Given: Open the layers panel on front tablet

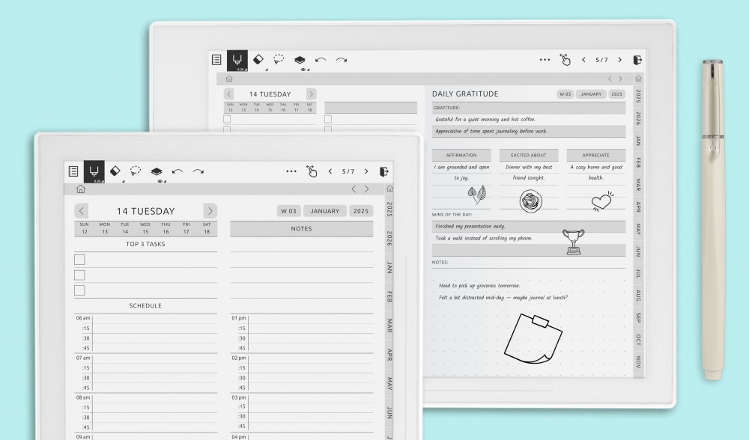Looking at the screenshot, I should pyautogui.click(x=156, y=171).
